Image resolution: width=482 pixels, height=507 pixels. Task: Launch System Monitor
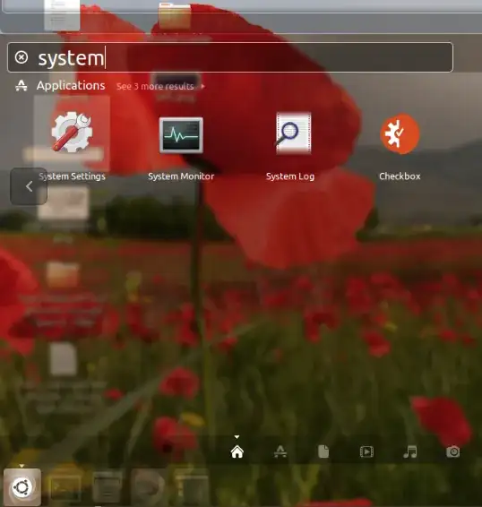[x=181, y=135]
